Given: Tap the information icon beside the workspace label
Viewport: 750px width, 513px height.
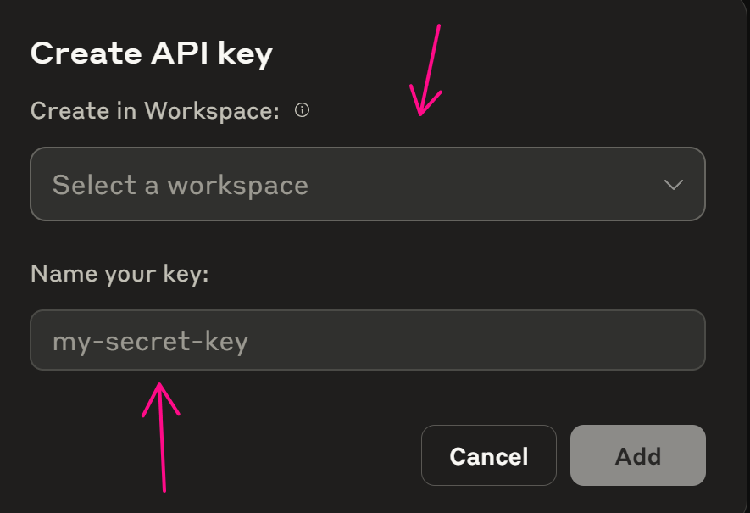Looking at the screenshot, I should [x=302, y=109].
